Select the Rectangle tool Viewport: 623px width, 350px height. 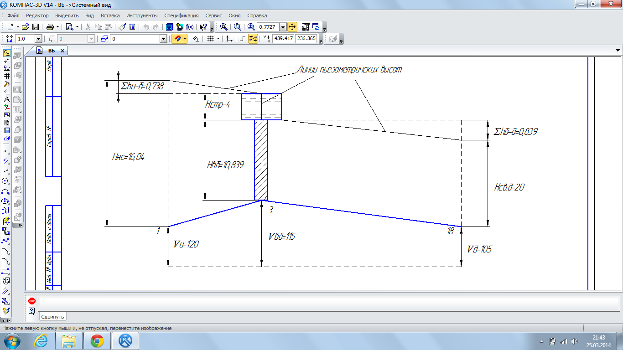[6, 271]
